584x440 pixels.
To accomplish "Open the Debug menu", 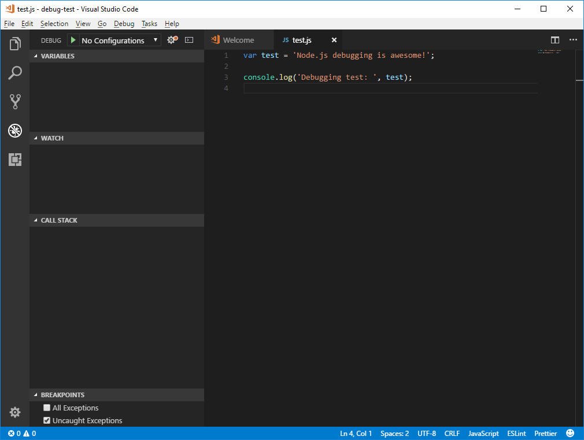I will coord(124,24).
